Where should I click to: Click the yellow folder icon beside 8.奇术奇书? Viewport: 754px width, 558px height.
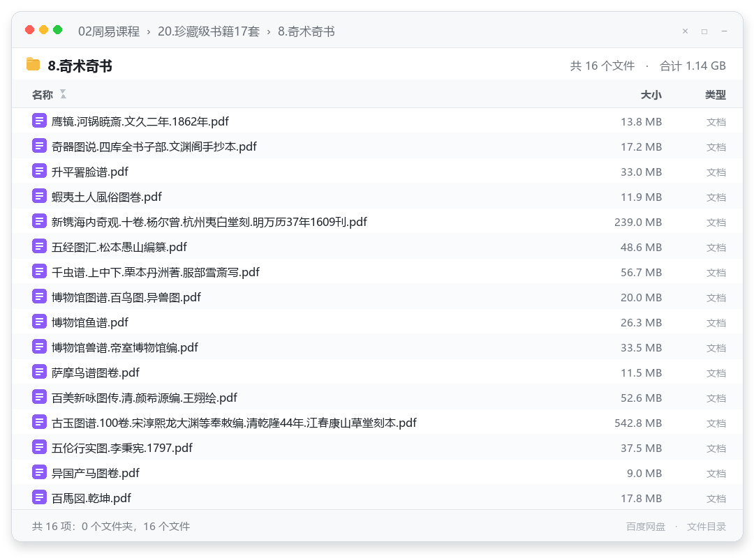point(33,64)
